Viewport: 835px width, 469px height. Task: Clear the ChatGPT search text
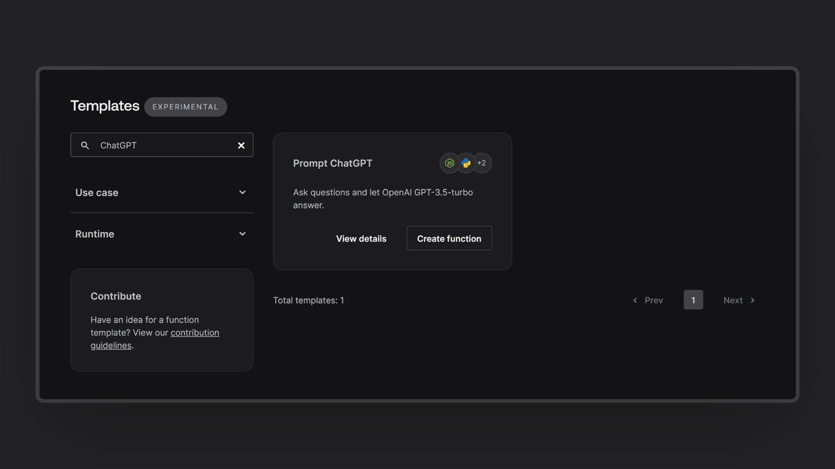click(x=241, y=145)
